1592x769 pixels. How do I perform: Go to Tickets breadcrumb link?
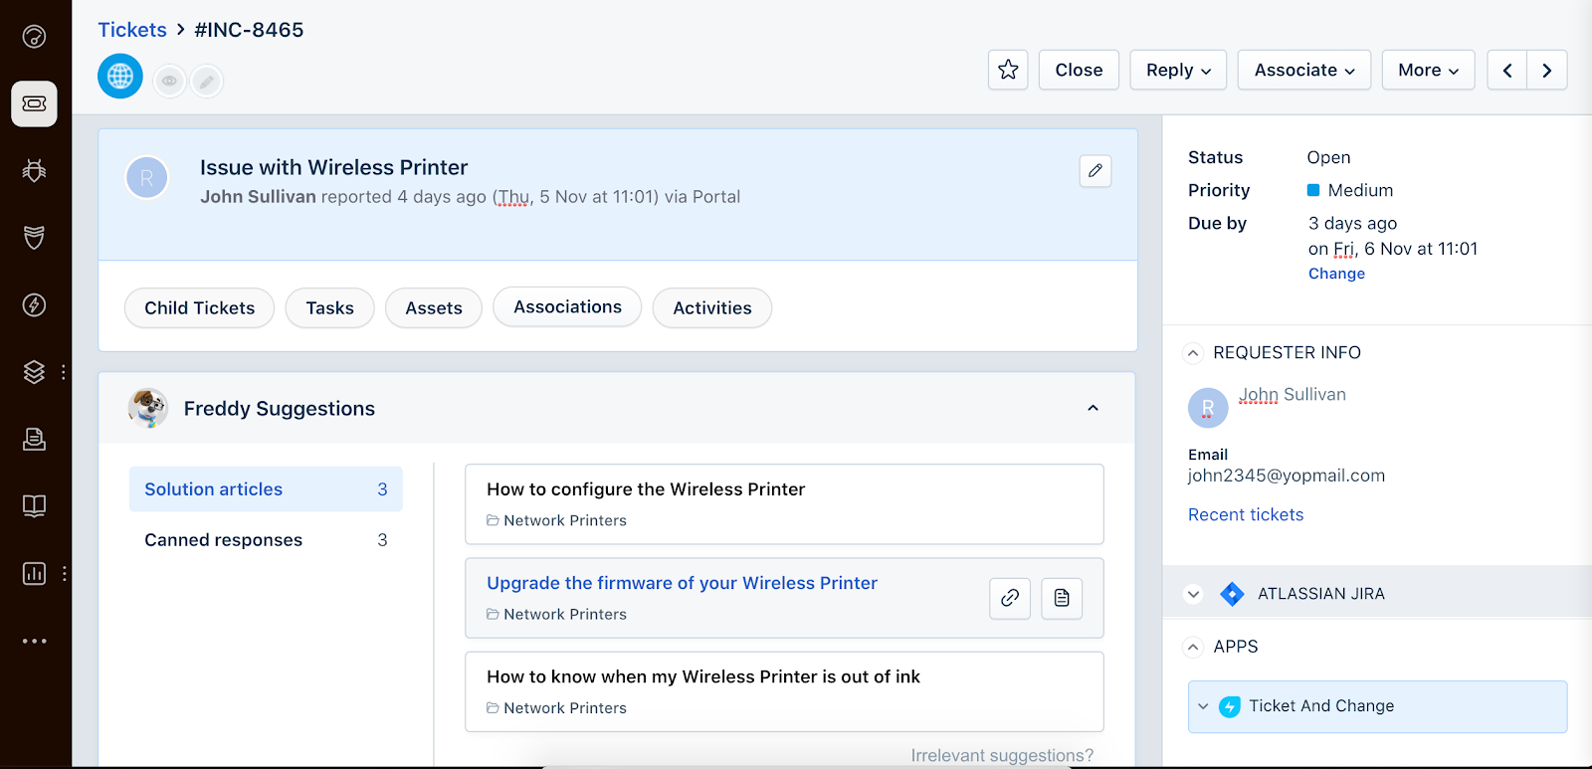(x=132, y=30)
